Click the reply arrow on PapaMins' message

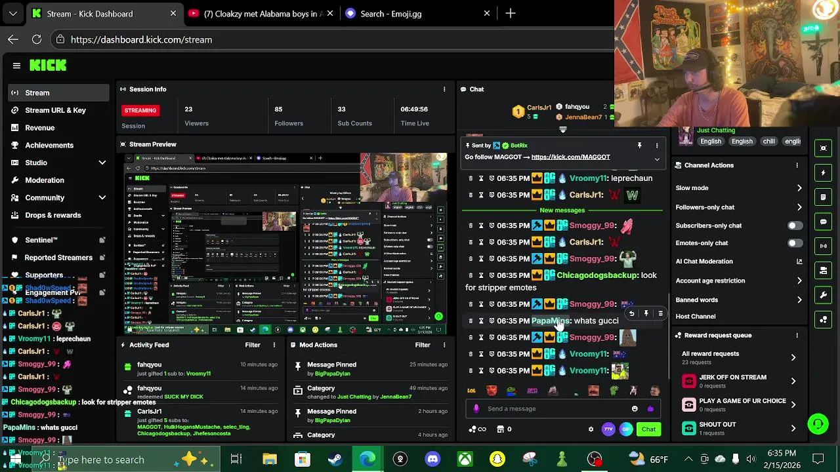point(631,314)
